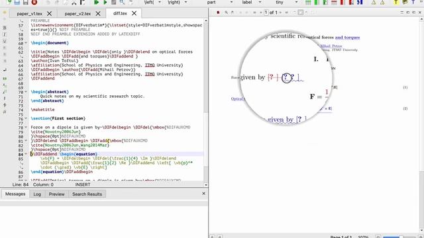Click the Italic formatting icon in sidebar
The height and width of the screenshot is (238, 424).
pos(5,34)
